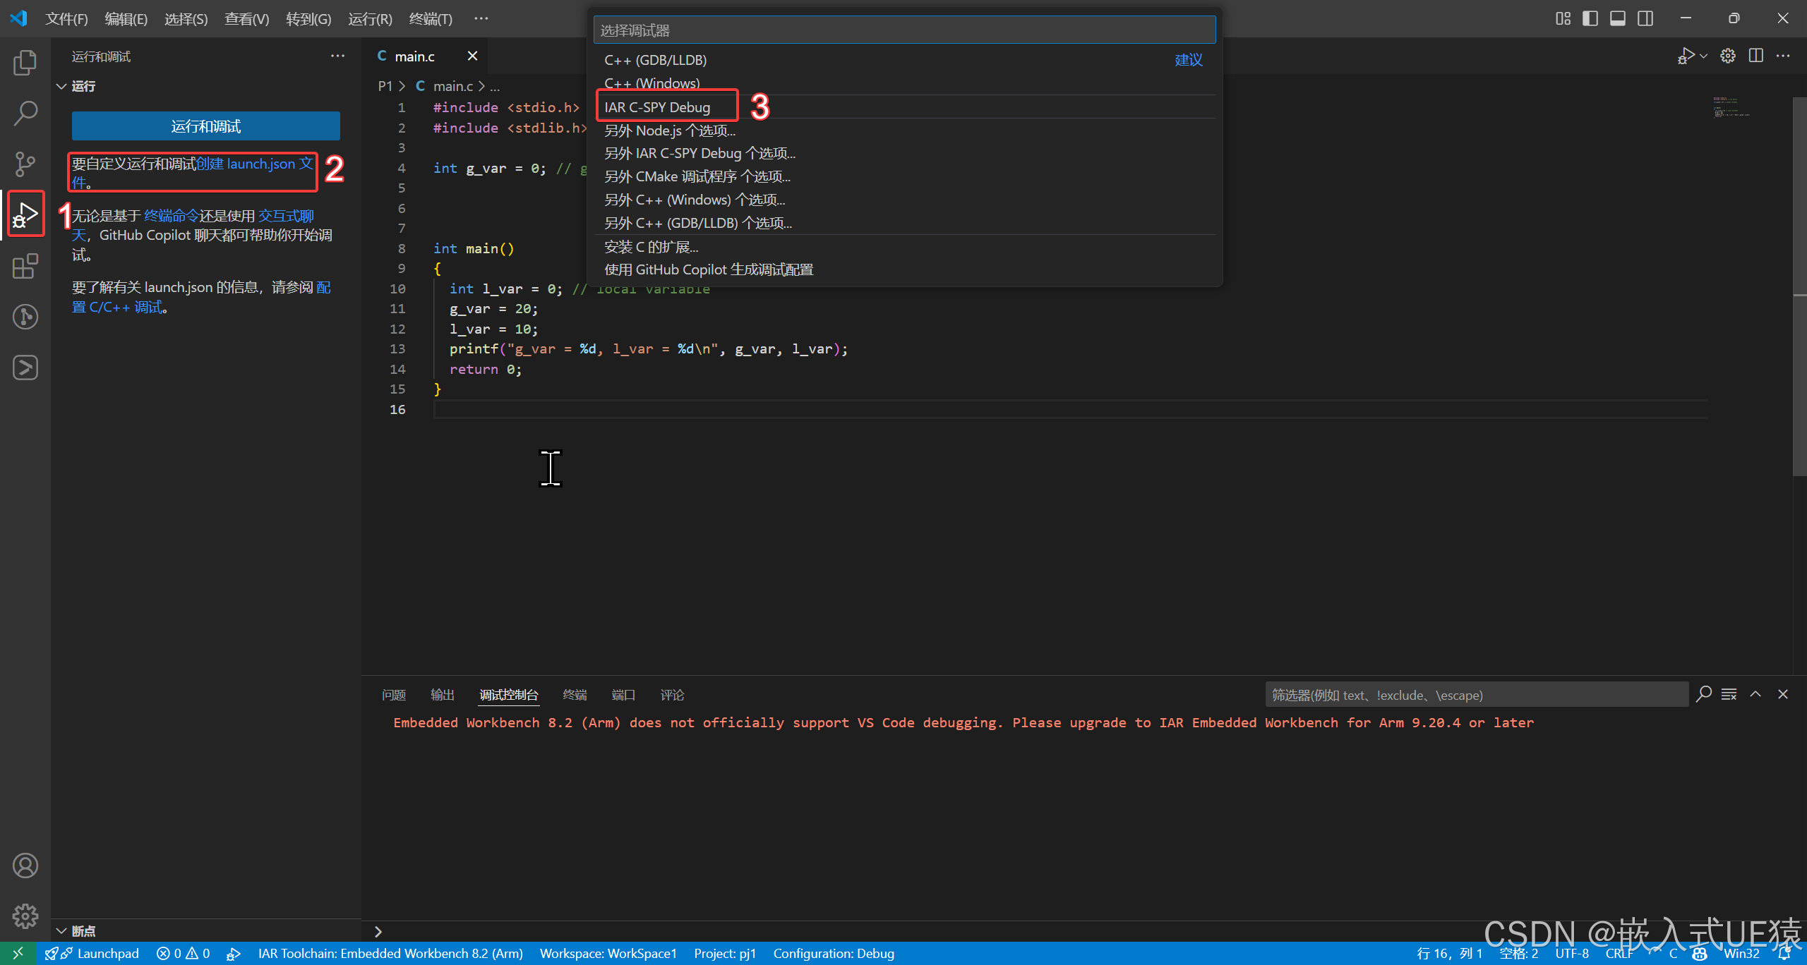Open Manage gear icon at bottom left
The width and height of the screenshot is (1807, 965).
pos(25,916)
